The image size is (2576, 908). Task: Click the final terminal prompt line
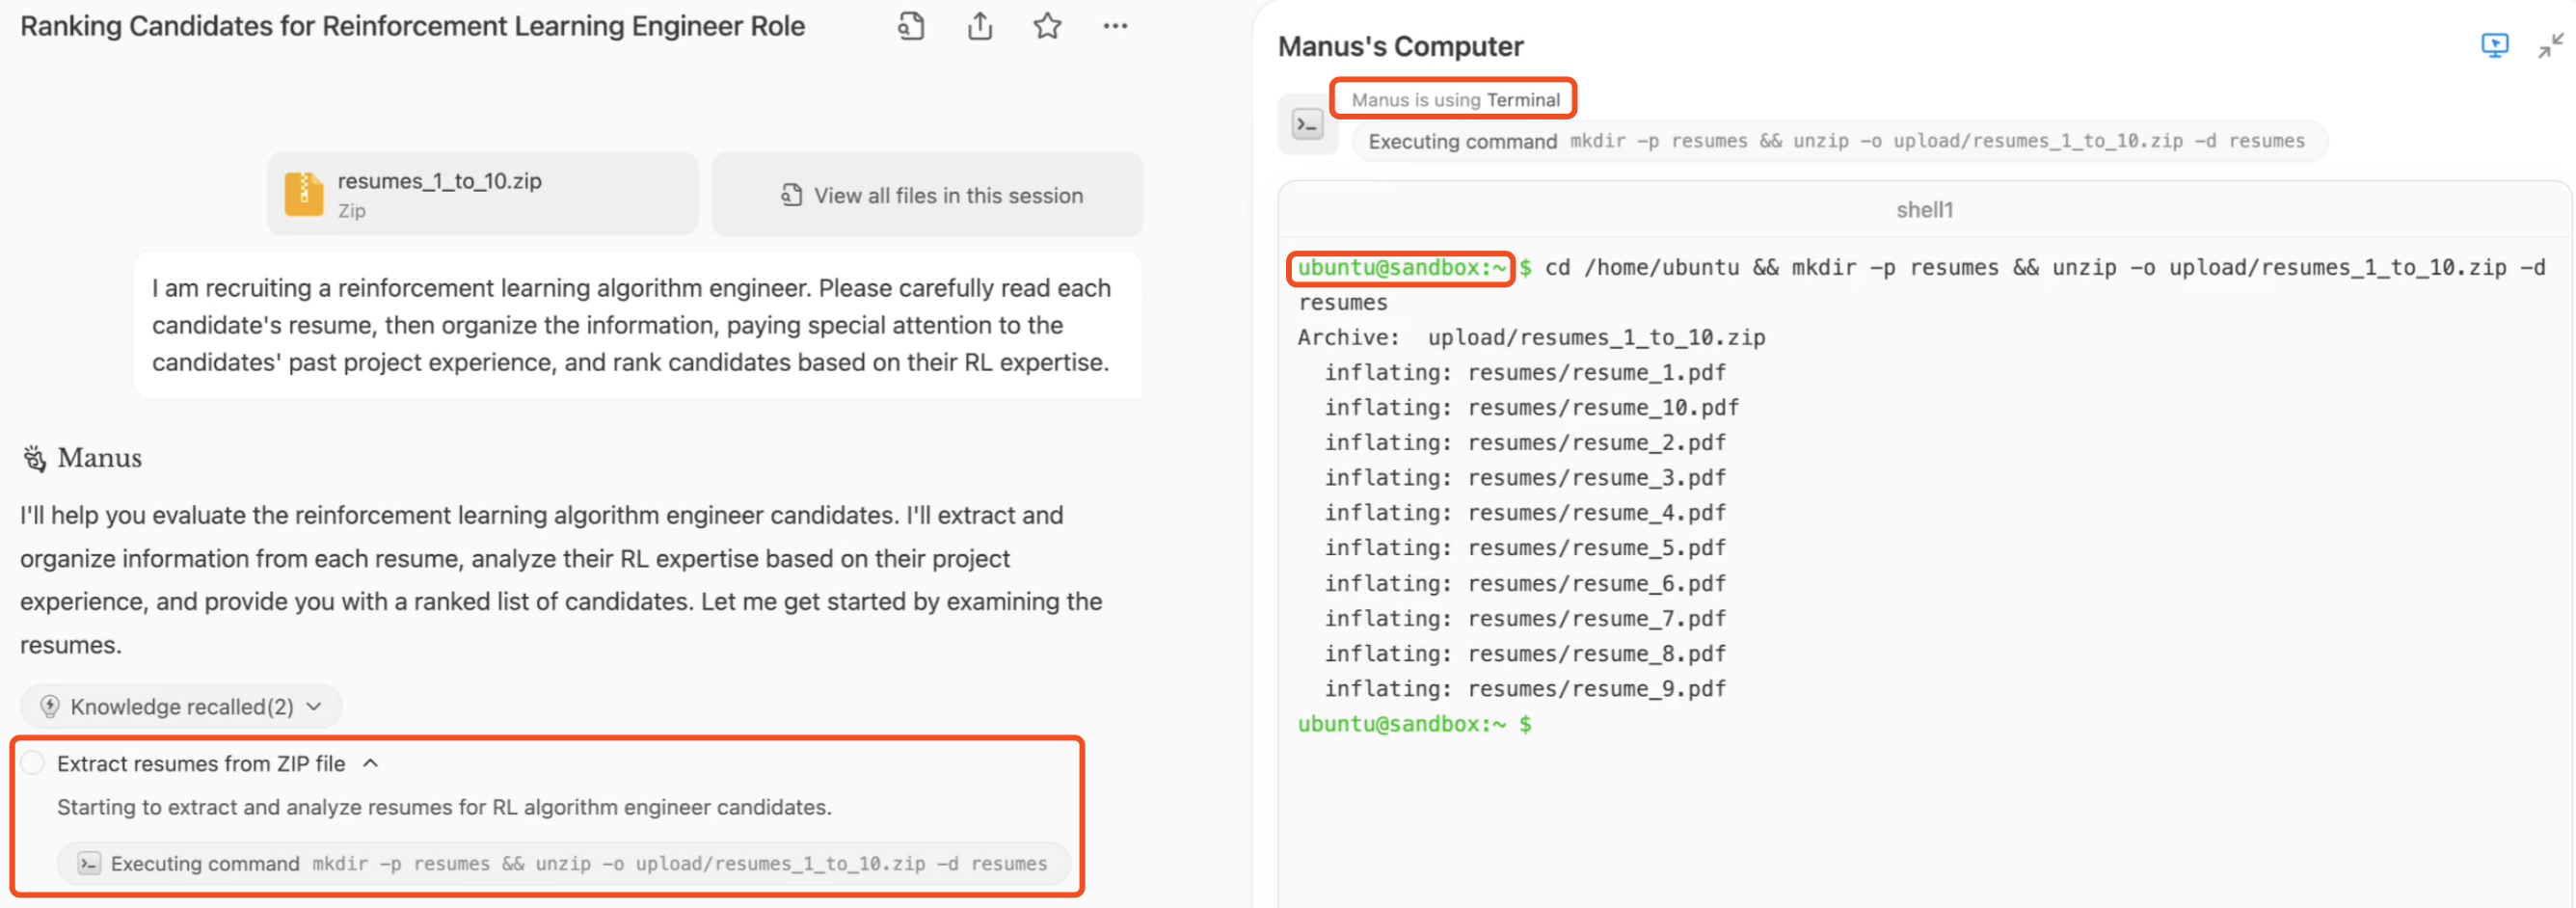point(1413,724)
